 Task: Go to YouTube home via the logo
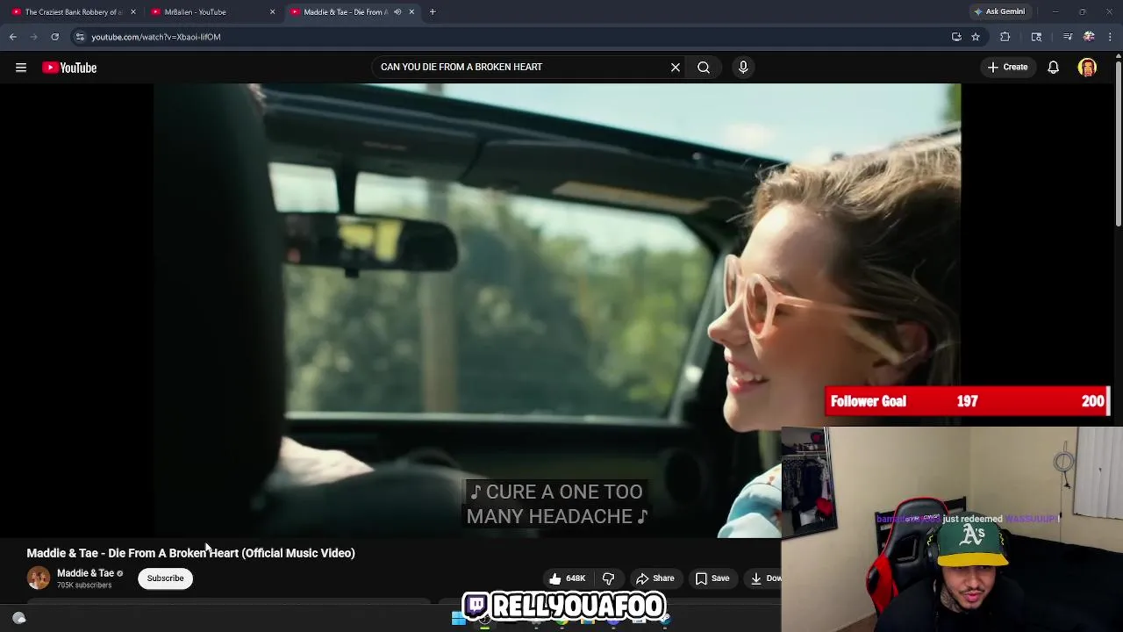point(69,68)
